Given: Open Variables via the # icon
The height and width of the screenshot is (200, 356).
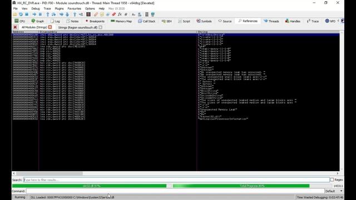Looking at the screenshot, I should [x=126, y=14].
